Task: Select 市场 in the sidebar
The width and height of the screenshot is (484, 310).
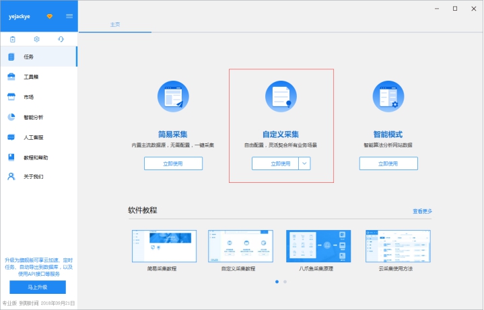Action: pyautogui.click(x=28, y=97)
